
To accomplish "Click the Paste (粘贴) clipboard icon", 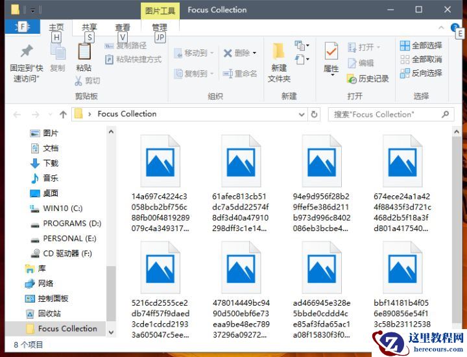I will [x=84, y=51].
